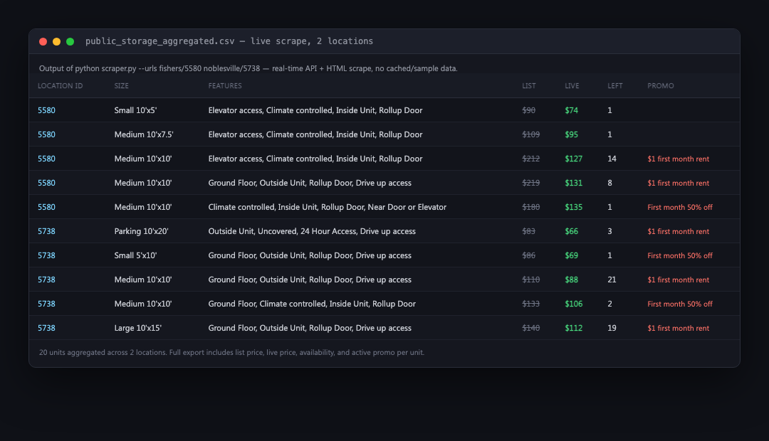Click the green maximize window dot
Viewport: 769px width, 441px height.
70,42
